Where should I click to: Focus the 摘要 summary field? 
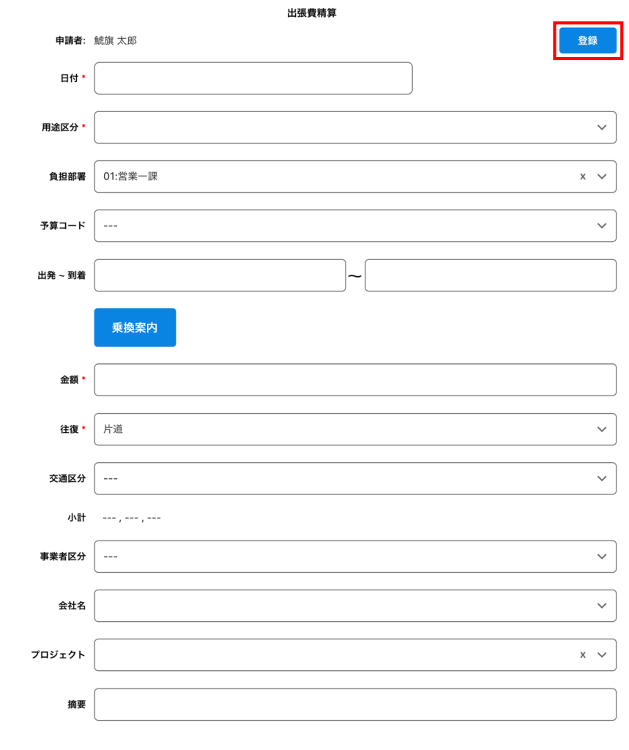coord(355,705)
